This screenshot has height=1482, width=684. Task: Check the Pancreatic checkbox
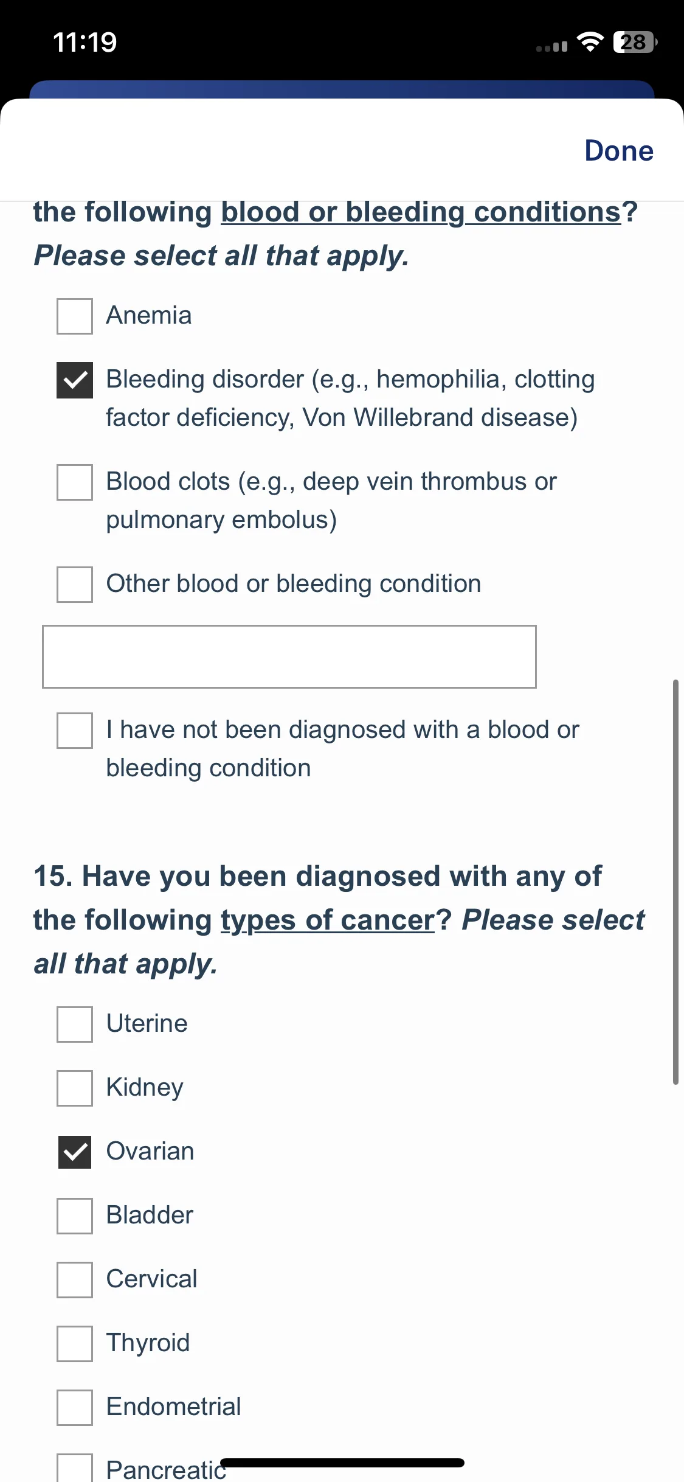[x=75, y=1469]
